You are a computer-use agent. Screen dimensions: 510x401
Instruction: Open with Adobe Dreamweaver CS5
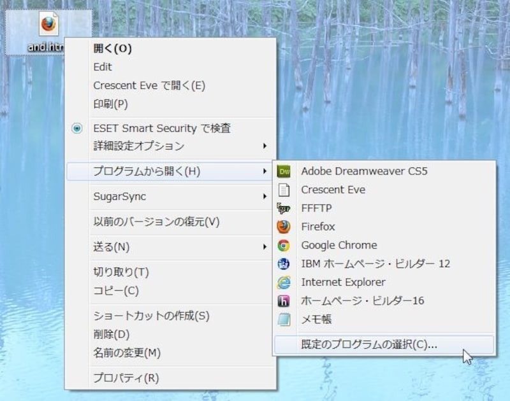[384, 171]
